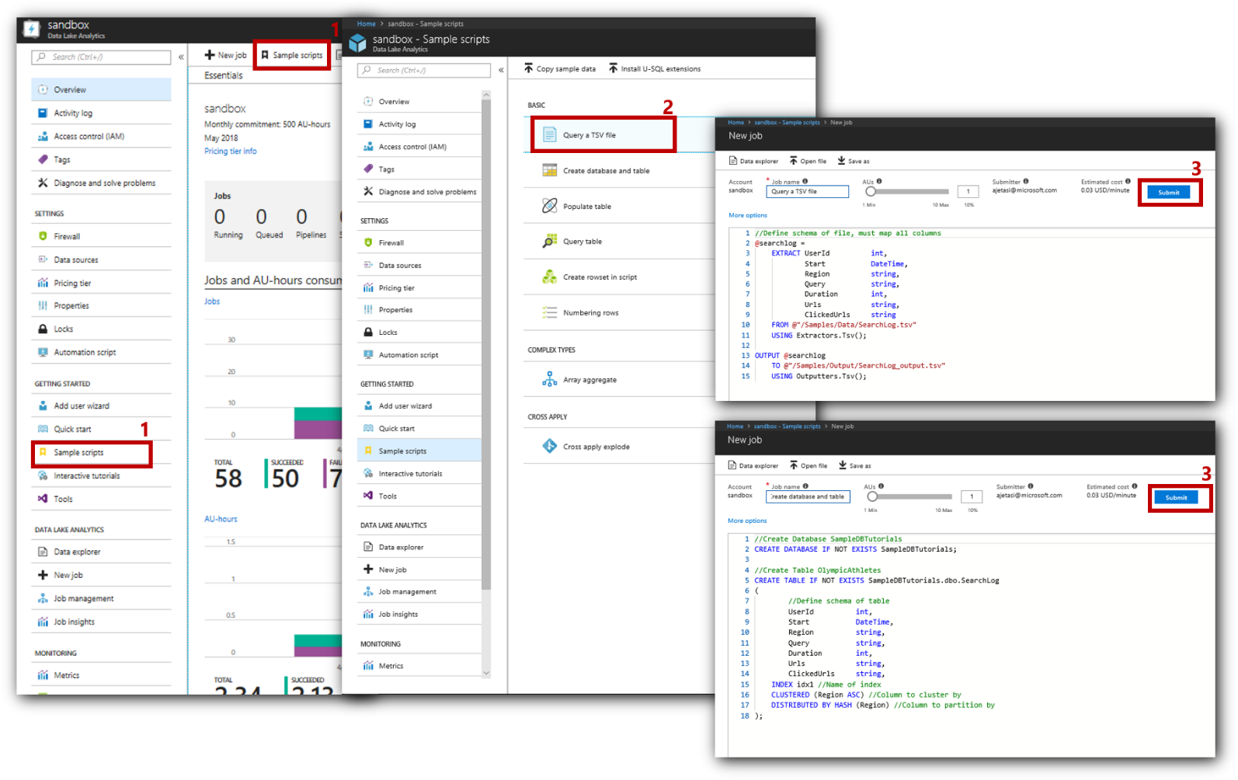Focus search box in Sample scripts window

424,71
